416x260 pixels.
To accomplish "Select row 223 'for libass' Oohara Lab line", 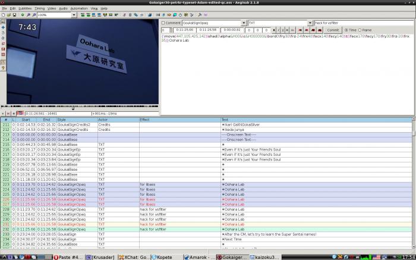I will [206, 184].
